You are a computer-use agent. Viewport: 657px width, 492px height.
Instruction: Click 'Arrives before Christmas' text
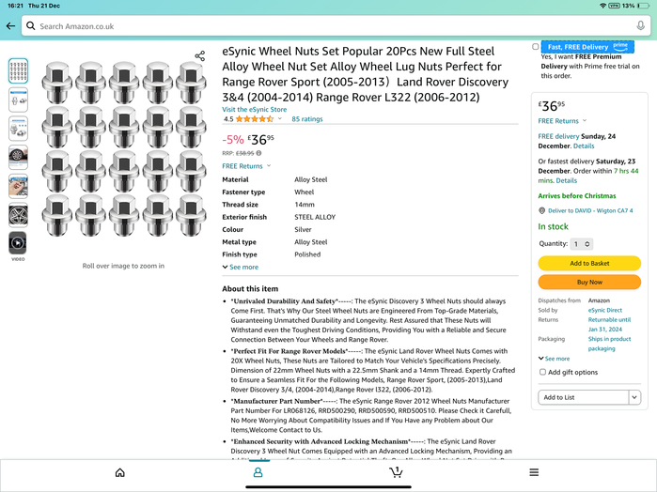click(x=577, y=196)
